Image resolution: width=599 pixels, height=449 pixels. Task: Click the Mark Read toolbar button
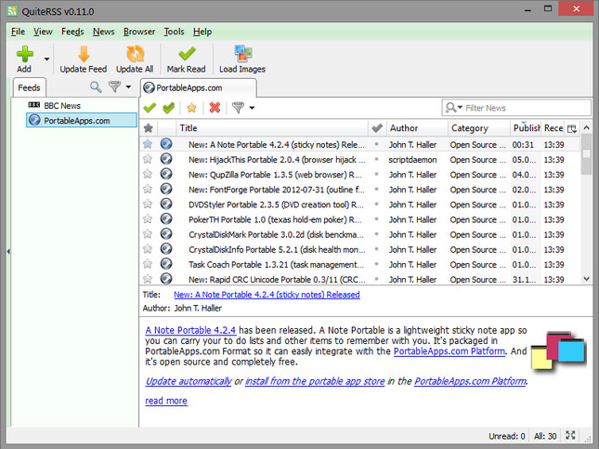pos(186,59)
